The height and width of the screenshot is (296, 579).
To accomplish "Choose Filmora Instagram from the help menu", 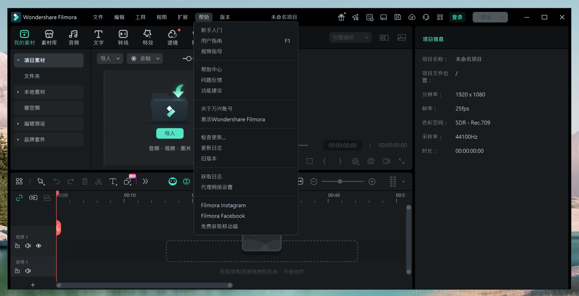I will (223, 205).
